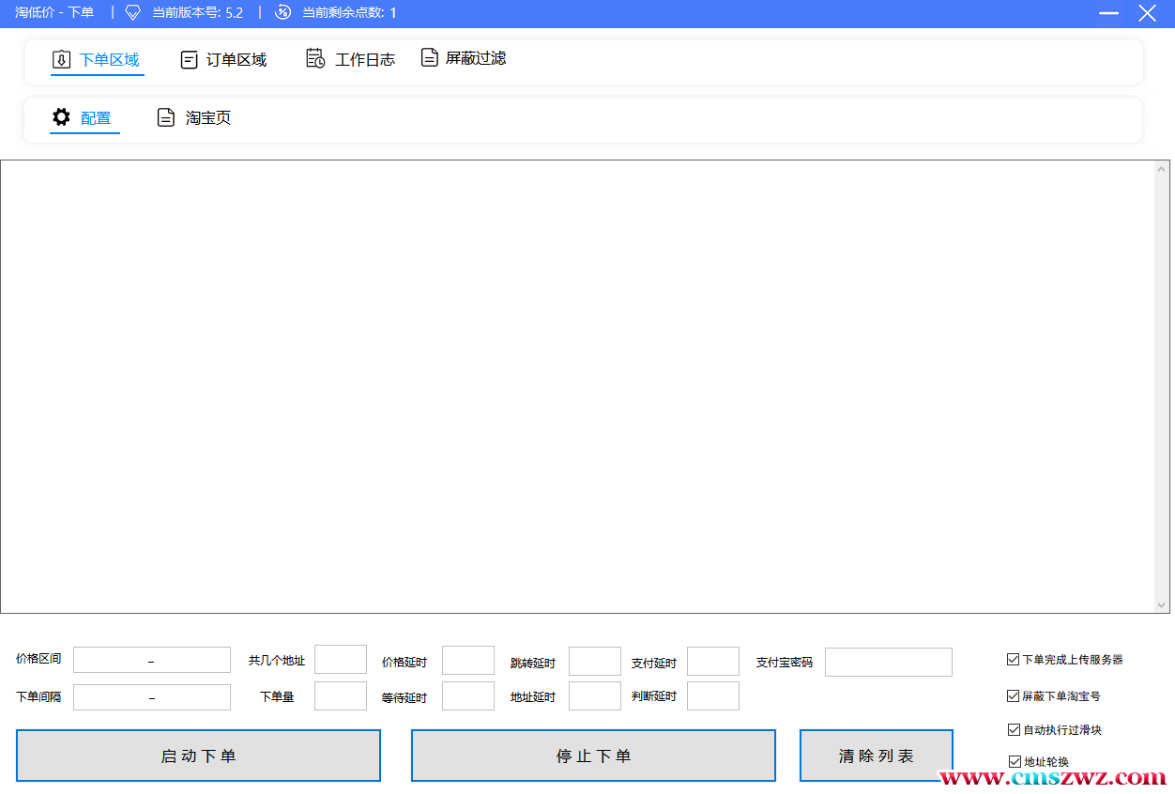Toggle 屏蔽下单淘宝号 checkbox
Image resolution: width=1175 pixels, height=794 pixels.
point(1013,696)
